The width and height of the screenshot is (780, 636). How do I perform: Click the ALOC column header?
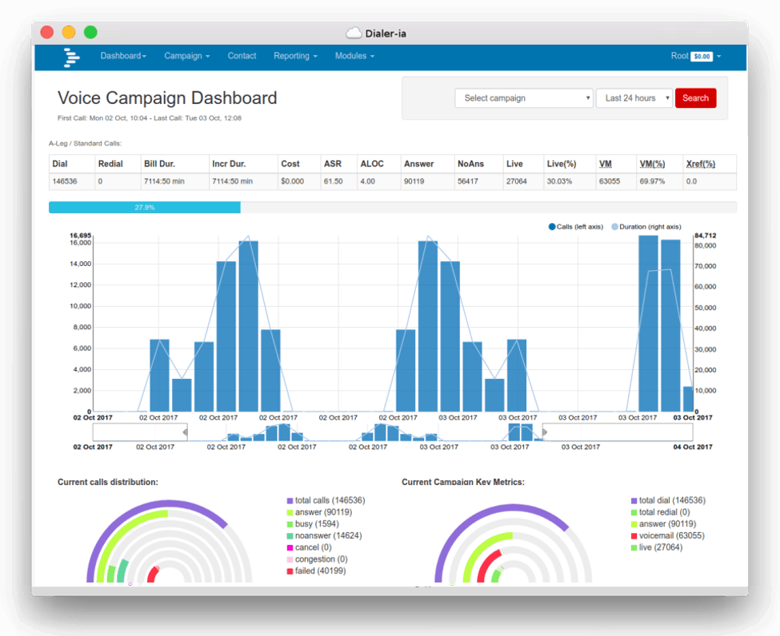[x=372, y=164]
